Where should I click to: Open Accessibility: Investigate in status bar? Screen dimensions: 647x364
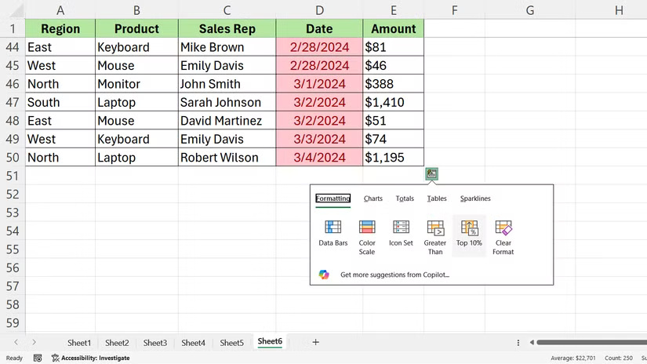point(90,358)
